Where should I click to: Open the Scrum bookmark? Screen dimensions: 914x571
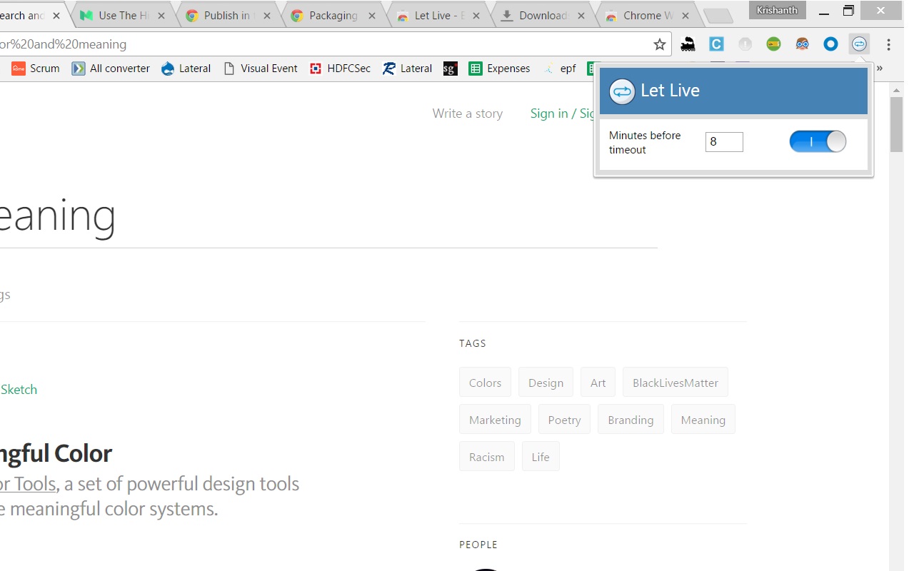click(x=35, y=69)
